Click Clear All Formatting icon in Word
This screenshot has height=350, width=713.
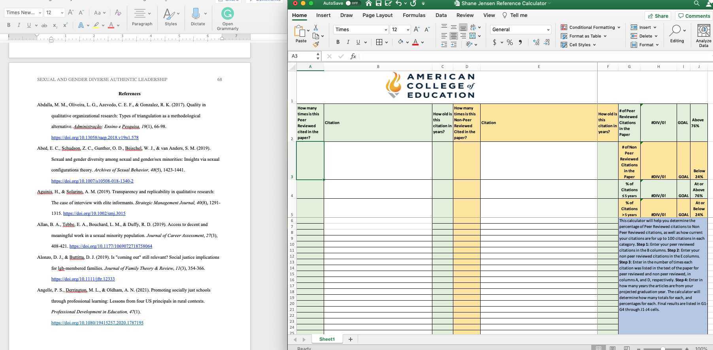tap(118, 13)
